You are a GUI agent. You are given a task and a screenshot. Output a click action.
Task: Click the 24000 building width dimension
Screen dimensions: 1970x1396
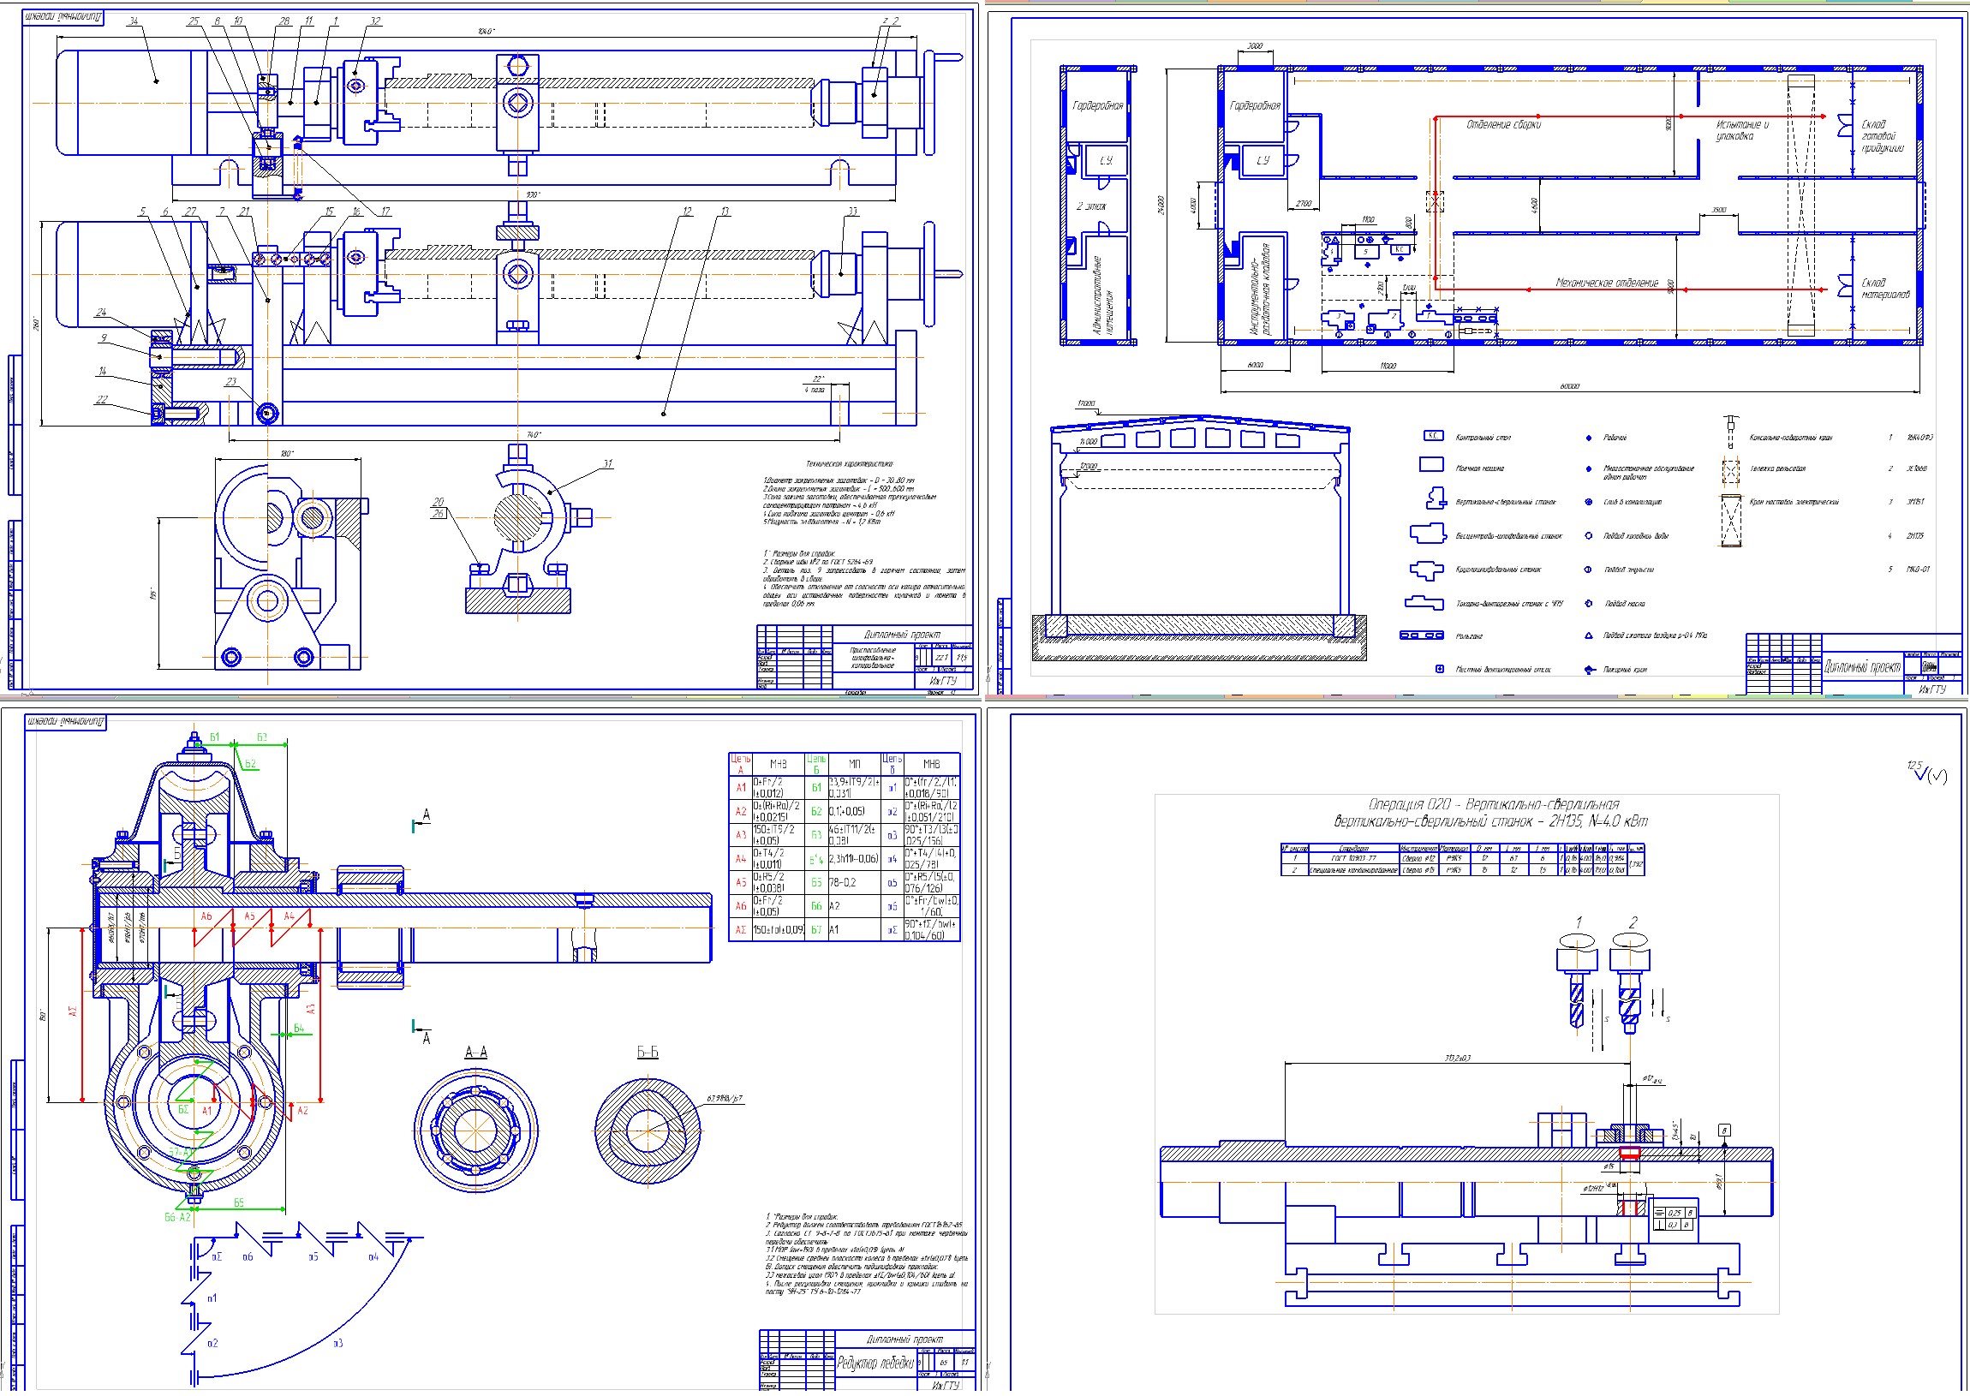click(x=1161, y=205)
